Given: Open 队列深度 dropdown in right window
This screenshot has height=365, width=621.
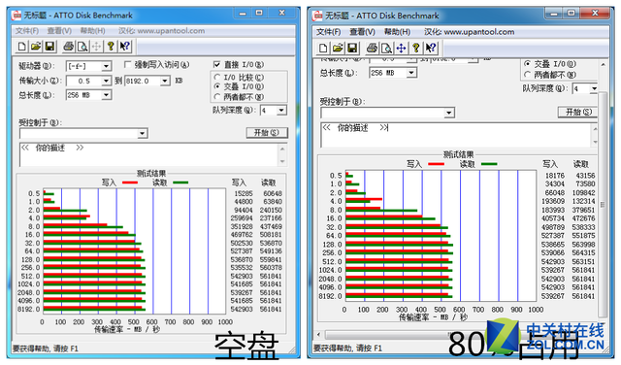Looking at the screenshot, I should (x=593, y=88).
